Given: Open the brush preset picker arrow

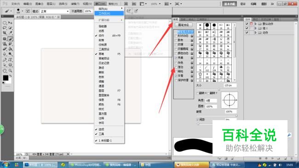Looking at the screenshot, I should [22, 11].
